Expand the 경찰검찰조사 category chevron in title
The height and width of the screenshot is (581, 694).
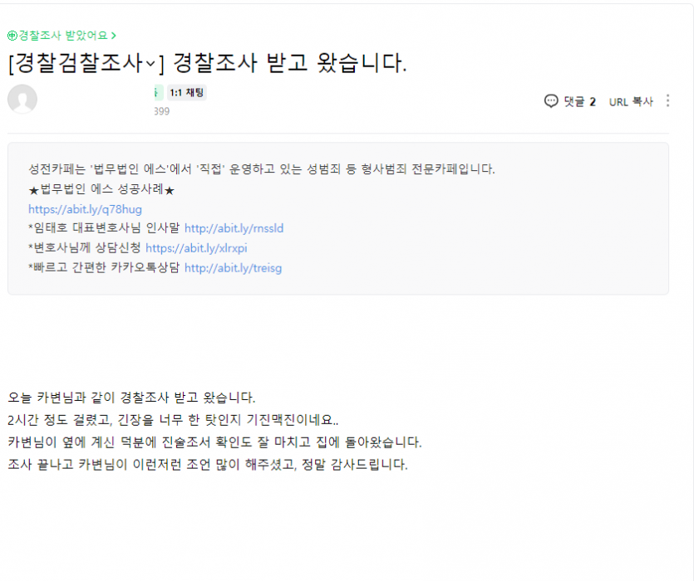pos(150,64)
